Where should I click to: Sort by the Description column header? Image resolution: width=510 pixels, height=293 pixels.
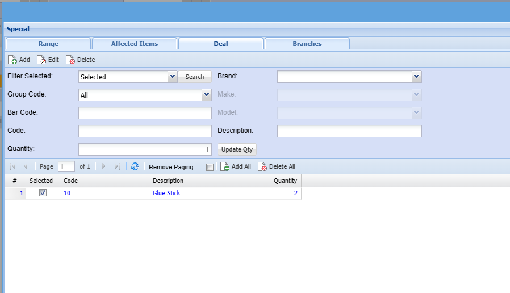tap(209, 181)
